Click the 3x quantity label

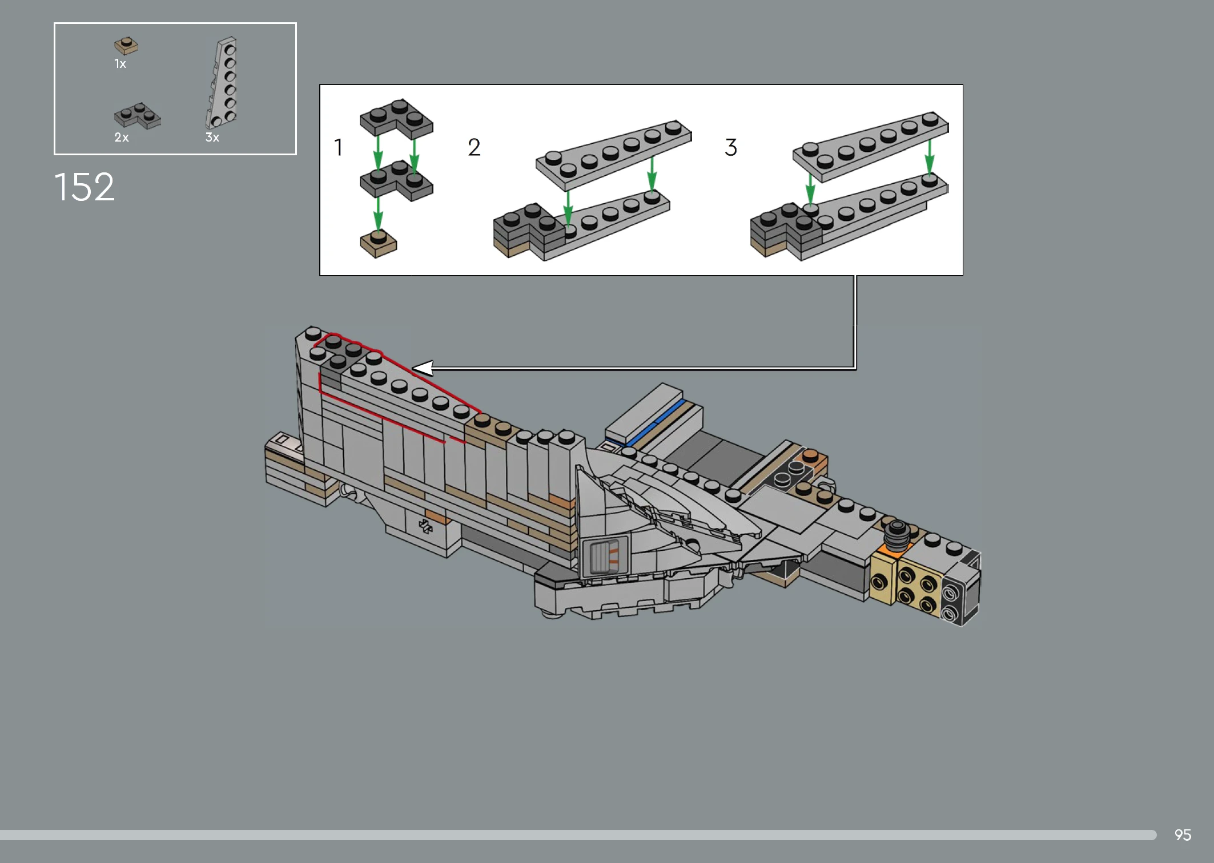coord(212,138)
